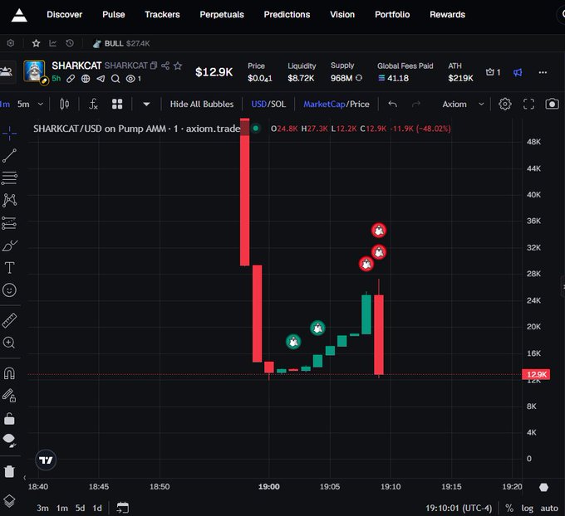Open the emoji sticker tool
Screen dimensions: 565x516
coord(9,290)
